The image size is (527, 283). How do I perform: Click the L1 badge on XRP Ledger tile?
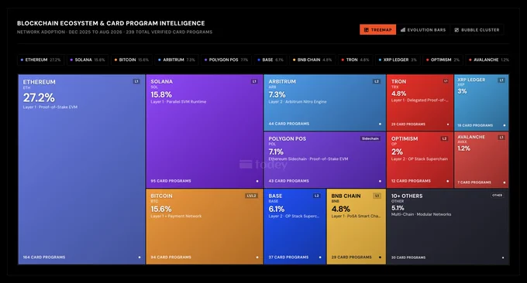tap(501, 80)
